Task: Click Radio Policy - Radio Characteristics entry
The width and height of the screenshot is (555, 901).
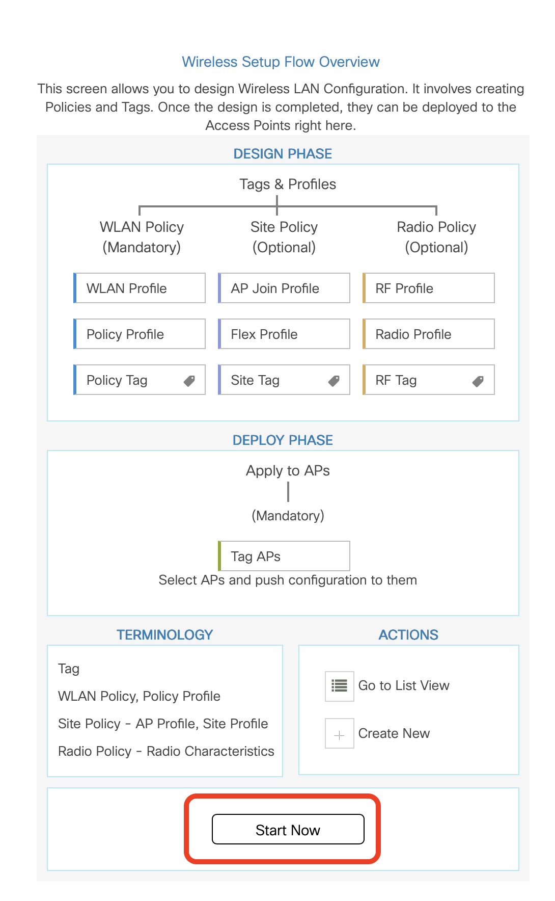Action: click(166, 751)
